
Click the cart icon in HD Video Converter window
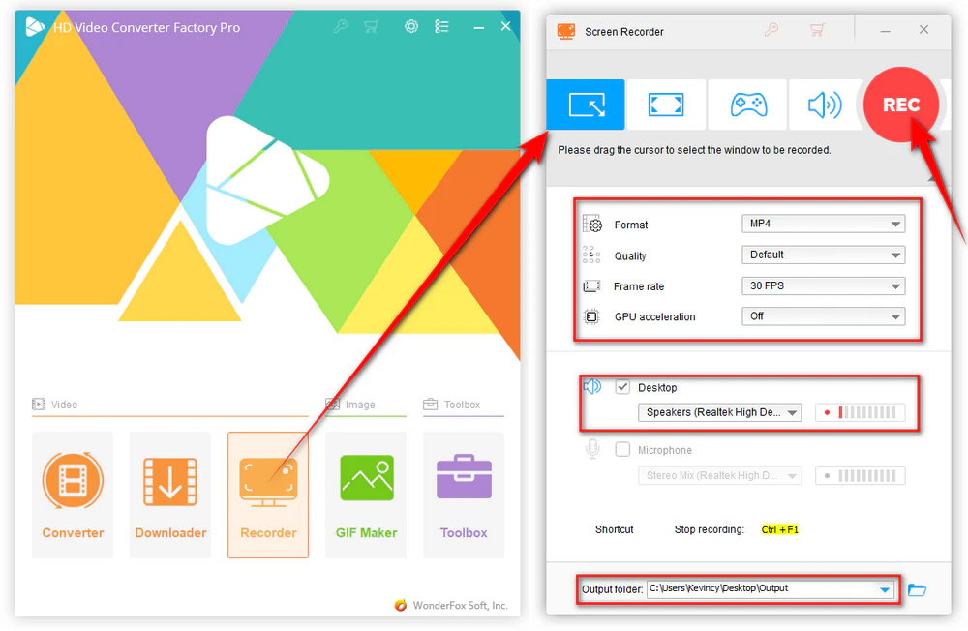(x=371, y=26)
